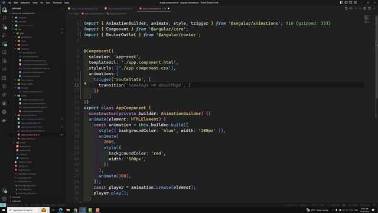Open the notification center in system tray
This screenshot has width=378, height=213.
(373, 210)
